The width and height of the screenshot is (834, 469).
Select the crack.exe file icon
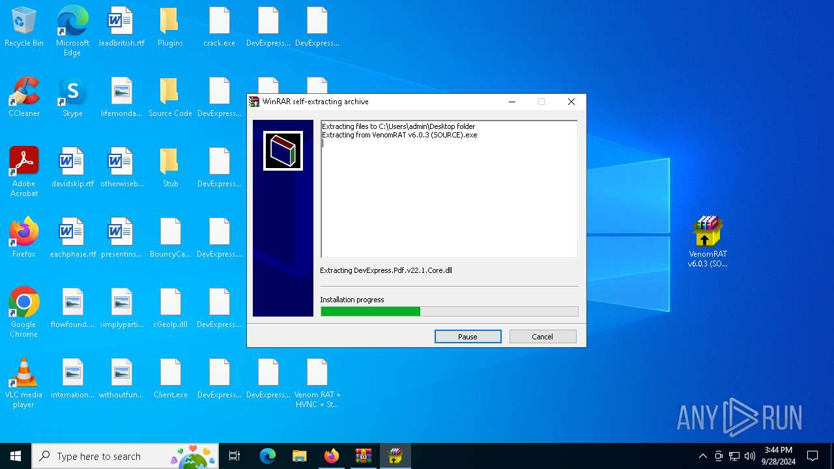(219, 28)
